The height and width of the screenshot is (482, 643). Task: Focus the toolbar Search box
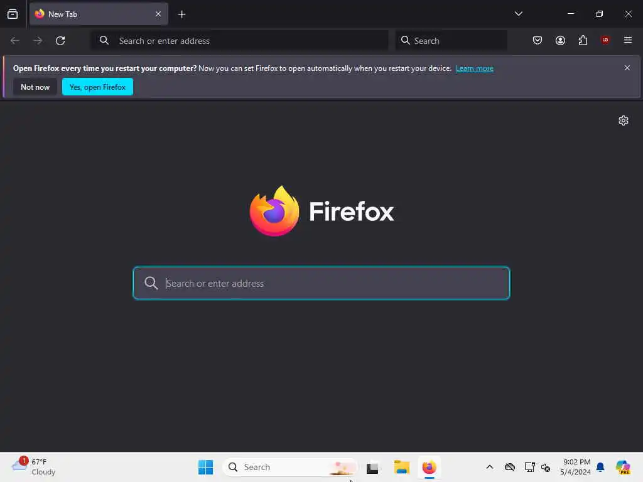(451, 41)
